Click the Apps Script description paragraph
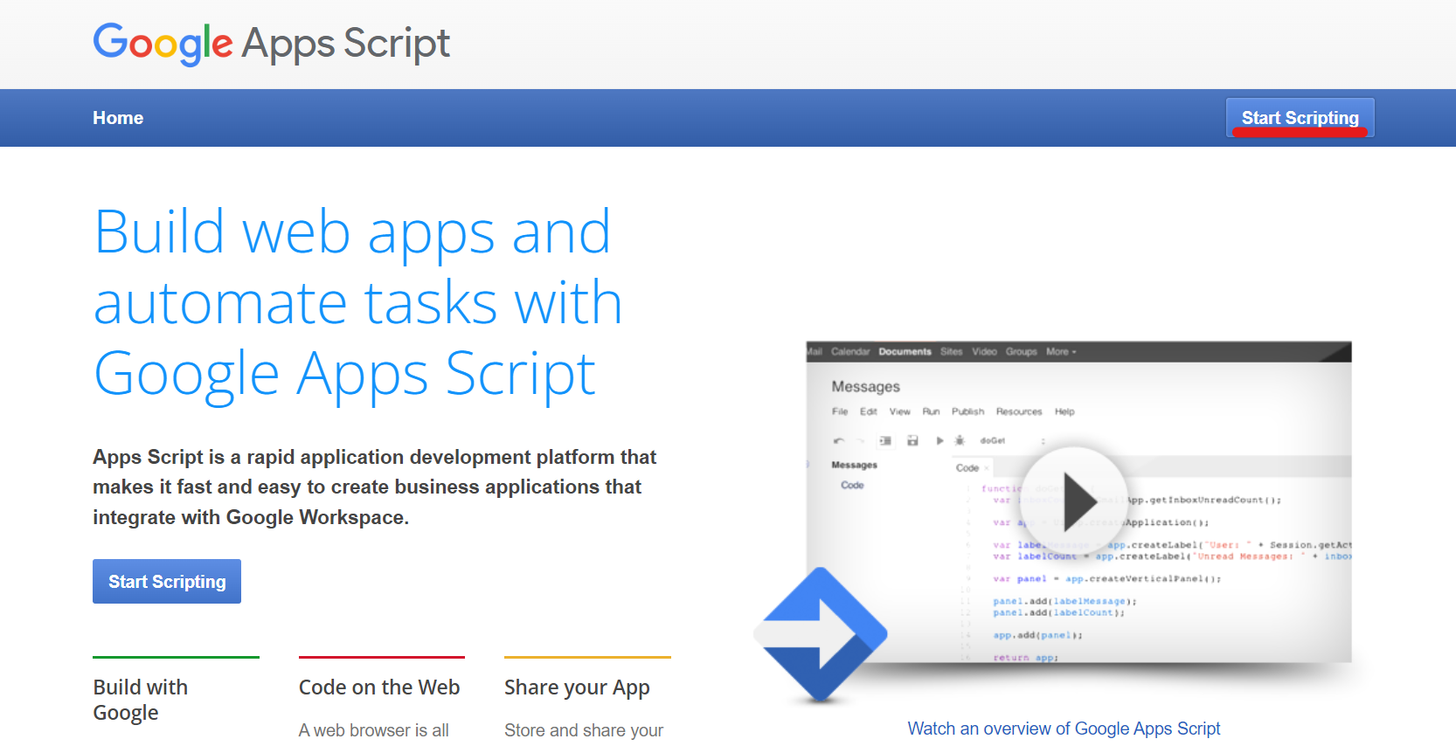 click(375, 487)
